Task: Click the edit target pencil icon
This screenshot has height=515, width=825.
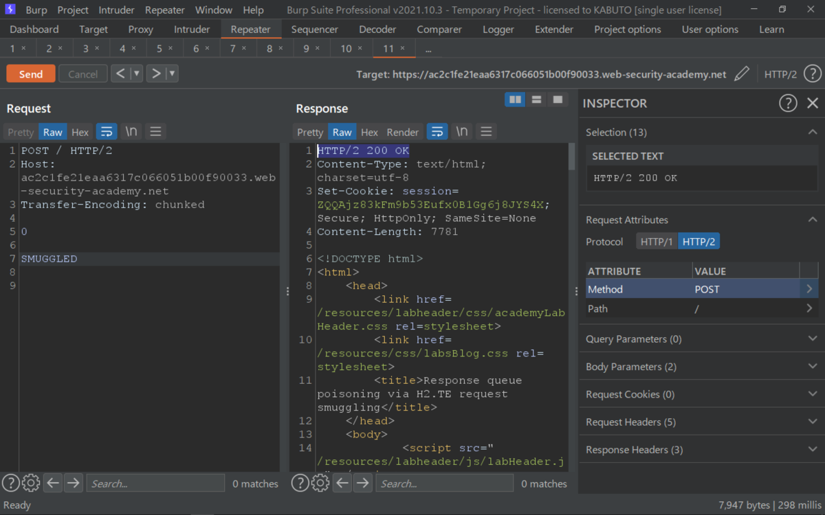Action: [x=741, y=74]
